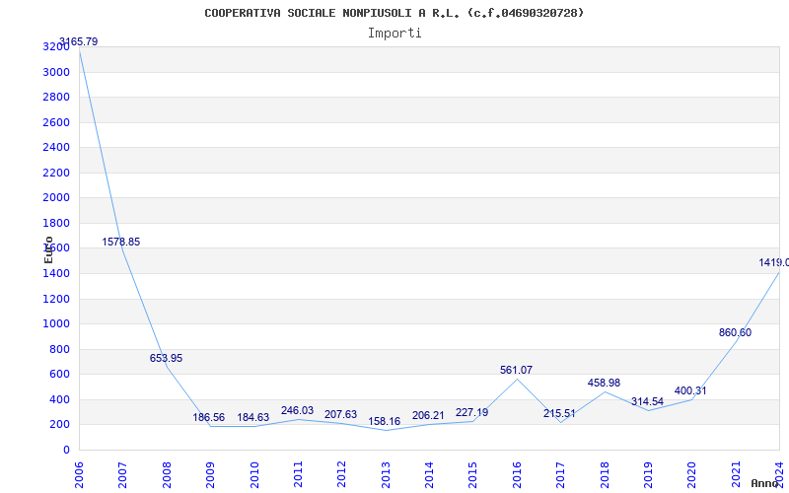The width and height of the screenshot is (789, 493).
Task: Click the 2013 x-axis year label
Action: tap(386, 475)
